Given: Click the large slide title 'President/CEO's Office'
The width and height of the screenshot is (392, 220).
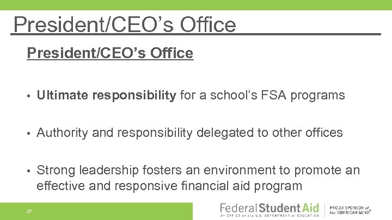Looking at the screenshot, I should click(x=125, y=24).
